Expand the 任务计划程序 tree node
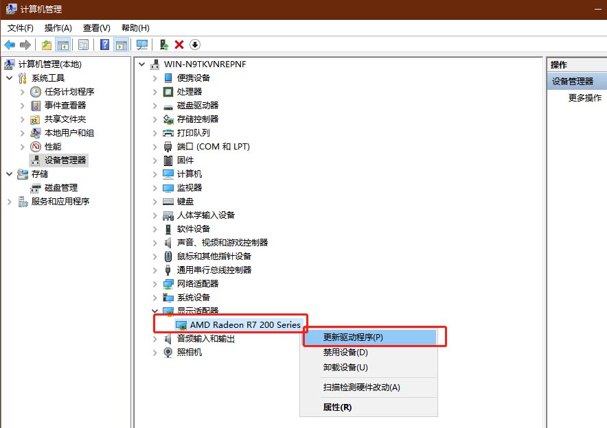607x428 pixels. [x=22, y=92]
